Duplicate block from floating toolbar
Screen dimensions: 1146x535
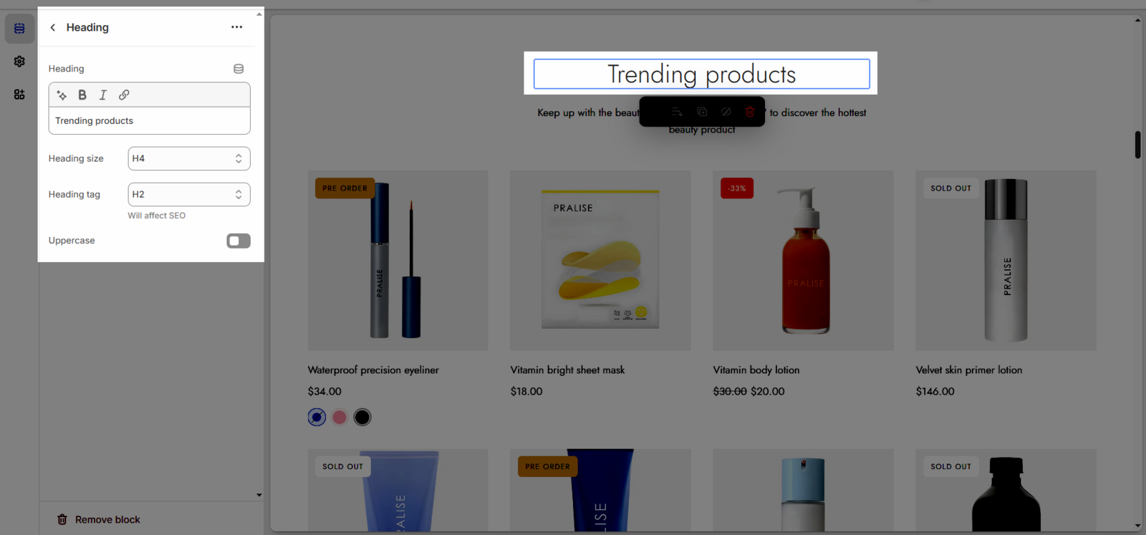point(702,112)
